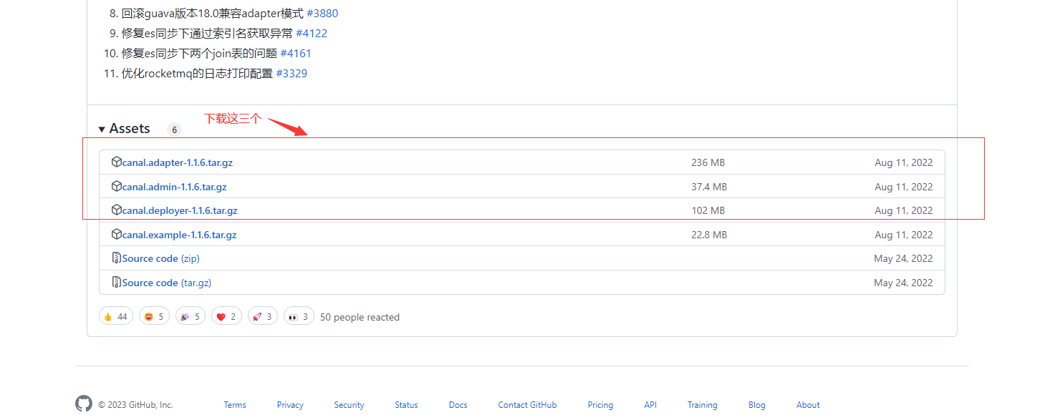This screenshot has height=420, width=1060.
Task: Click package icon beside canal.example-1.1.6.tar.gz
Action: (x=117, y=234)
